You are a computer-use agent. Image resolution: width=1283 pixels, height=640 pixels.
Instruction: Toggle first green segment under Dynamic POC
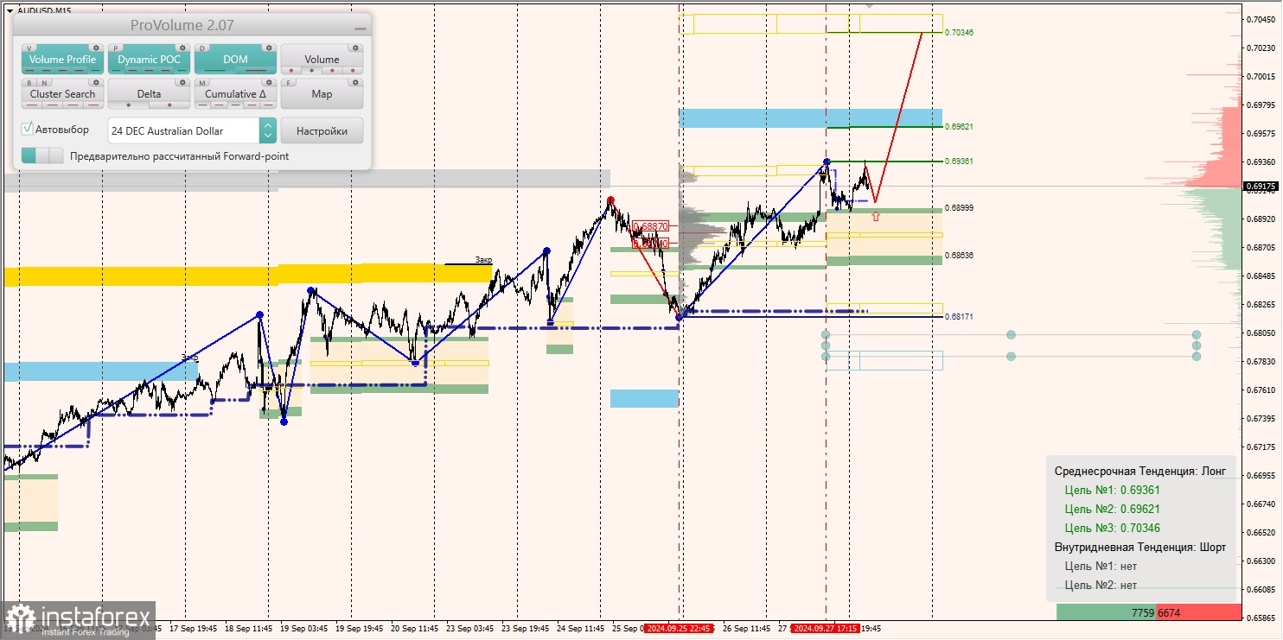[116, 70]
